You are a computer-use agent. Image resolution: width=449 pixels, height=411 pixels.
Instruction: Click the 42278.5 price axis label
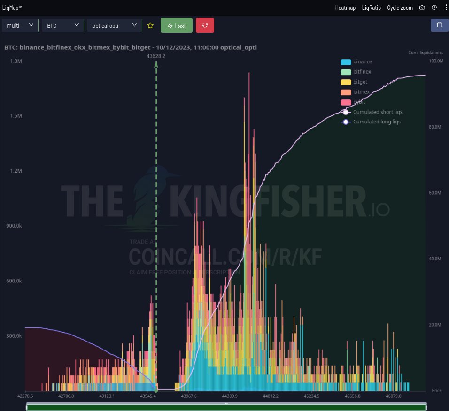25,396
